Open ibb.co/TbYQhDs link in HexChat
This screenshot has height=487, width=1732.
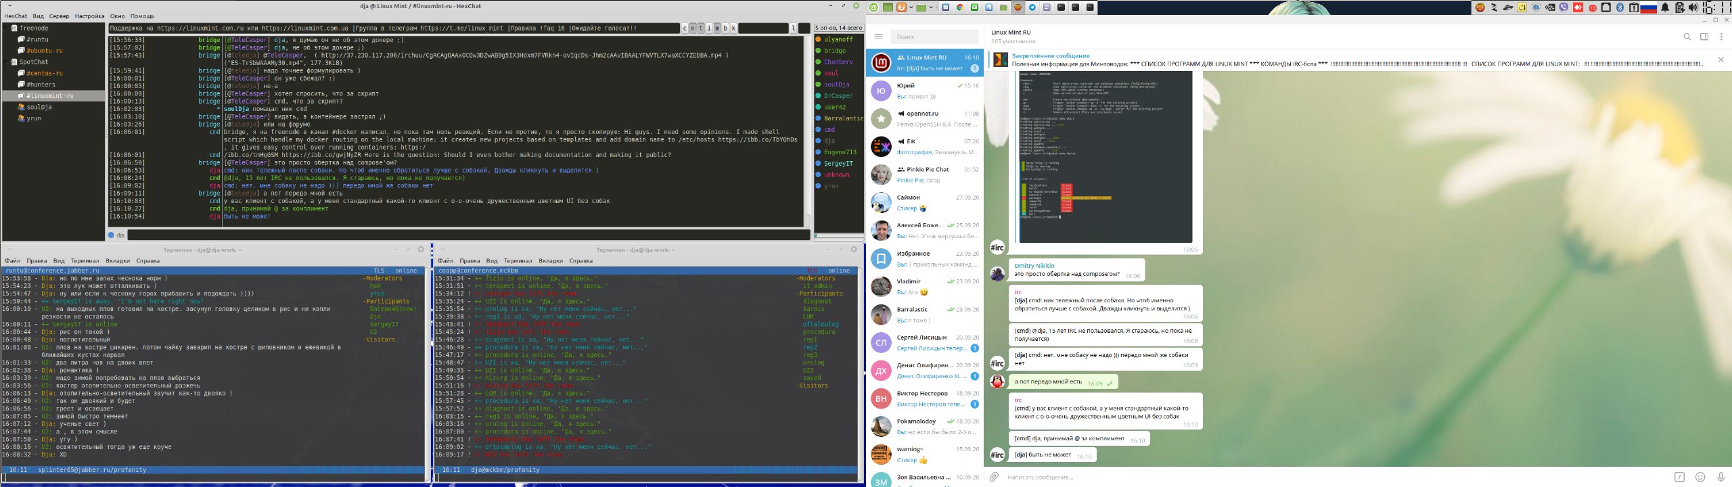point(757,140)
